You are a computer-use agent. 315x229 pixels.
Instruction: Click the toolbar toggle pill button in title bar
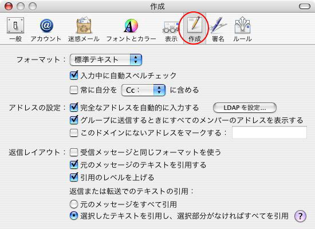(x=305, y=6)
